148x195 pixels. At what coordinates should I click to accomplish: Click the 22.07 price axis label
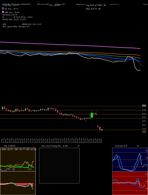144,121
